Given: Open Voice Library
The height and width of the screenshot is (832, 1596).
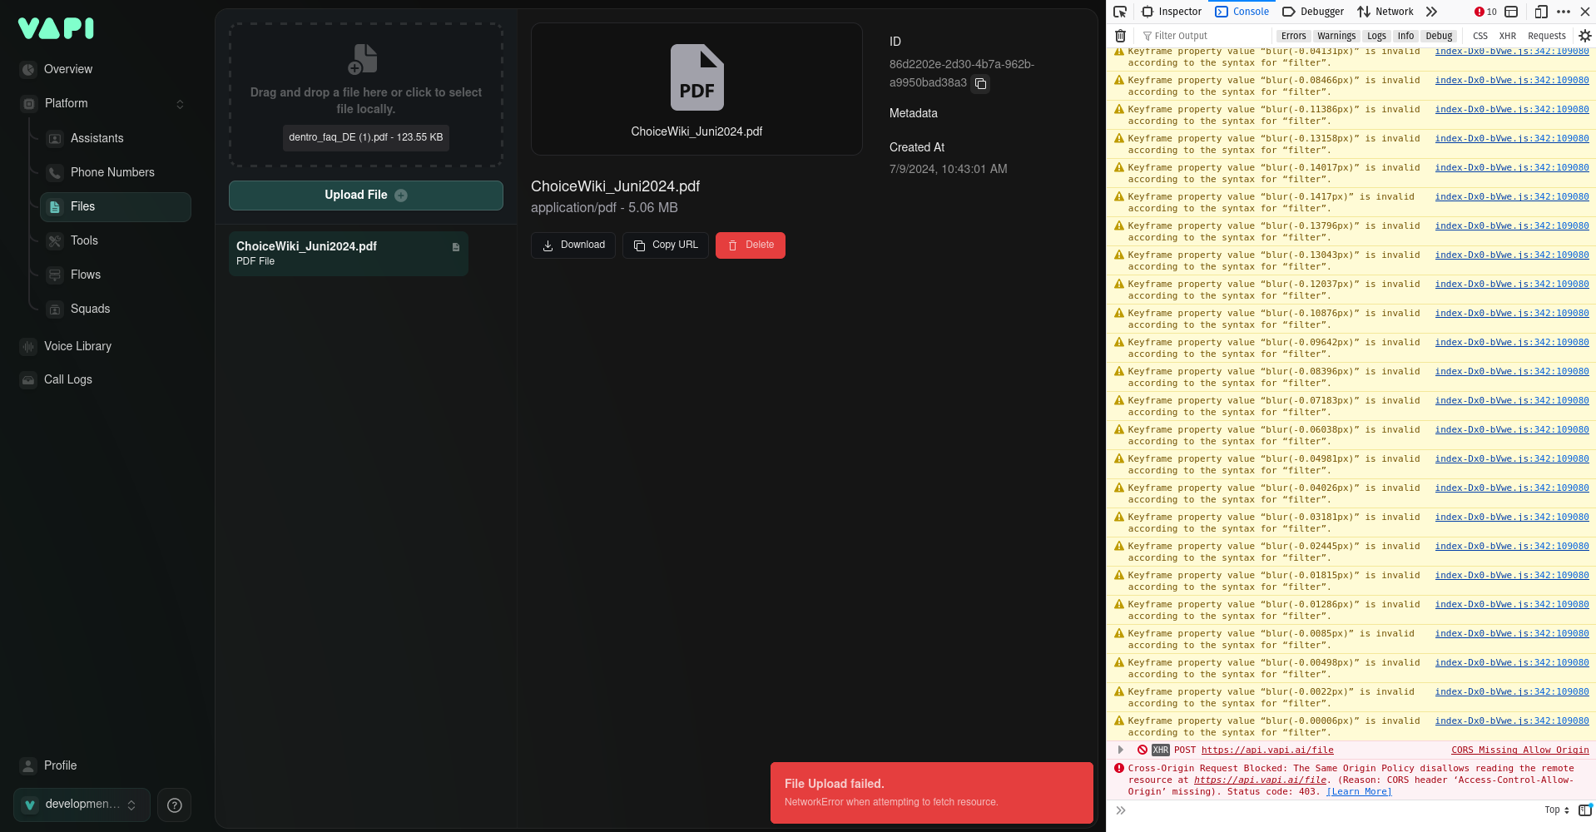Looking at the screenshot, I should point(77,346).
